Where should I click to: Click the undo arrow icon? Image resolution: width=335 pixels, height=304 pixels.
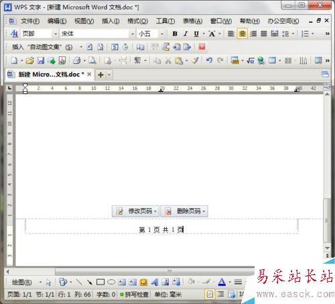209,60
